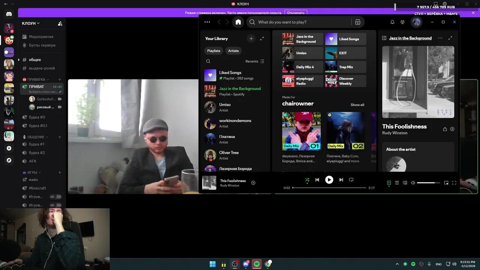Add channel to ПРИВАТКА category
480x270 pixels.
60,79
